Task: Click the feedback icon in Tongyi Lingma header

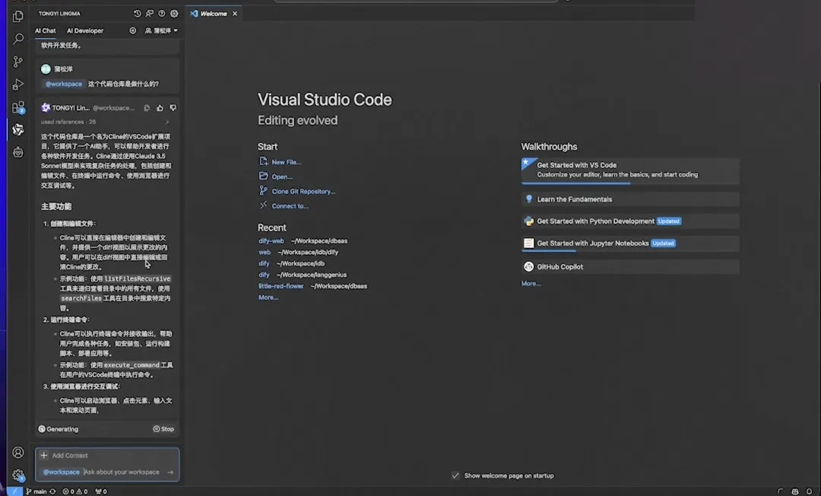Action: [x=150, y=14]
